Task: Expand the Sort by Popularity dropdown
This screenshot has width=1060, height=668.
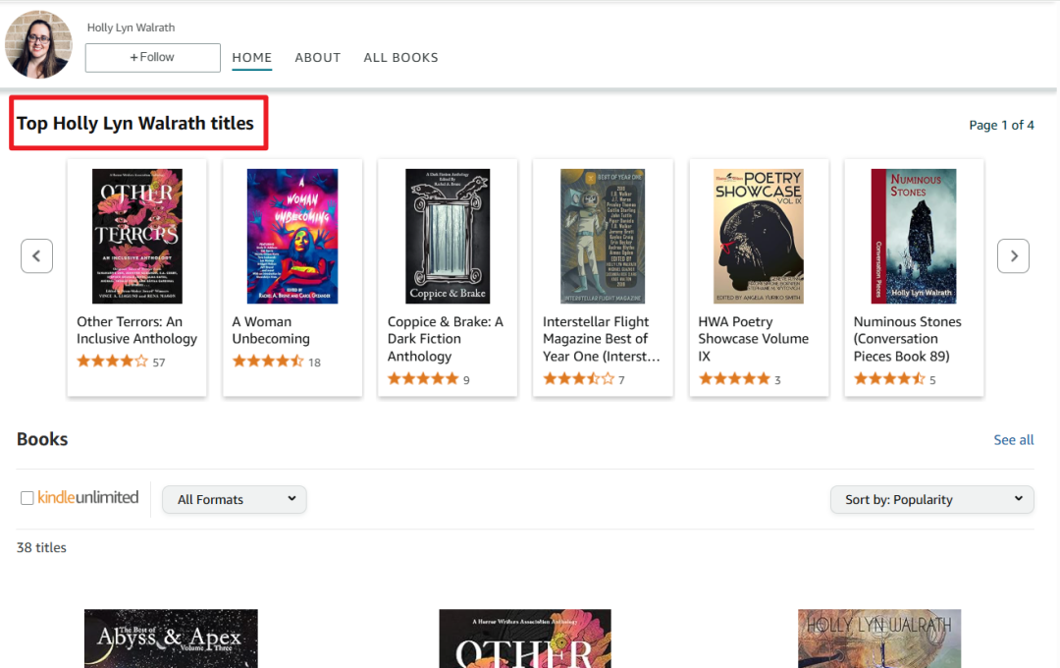Action: click(x=931, y=499)
